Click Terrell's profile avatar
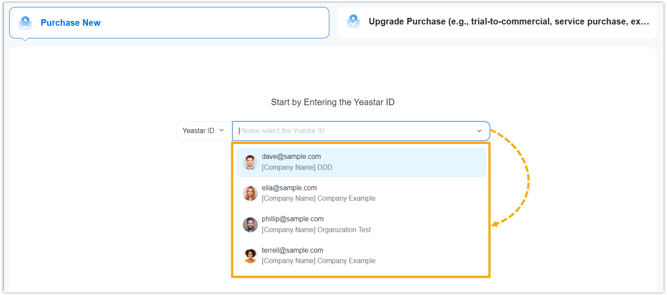This screenshot has width=667, height=295. click(x=250, y=256)
